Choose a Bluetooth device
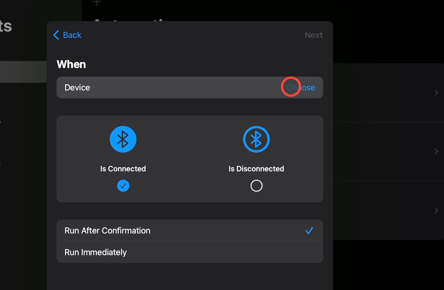The width and height of the screenshot is (444, 290). point(301,88)
